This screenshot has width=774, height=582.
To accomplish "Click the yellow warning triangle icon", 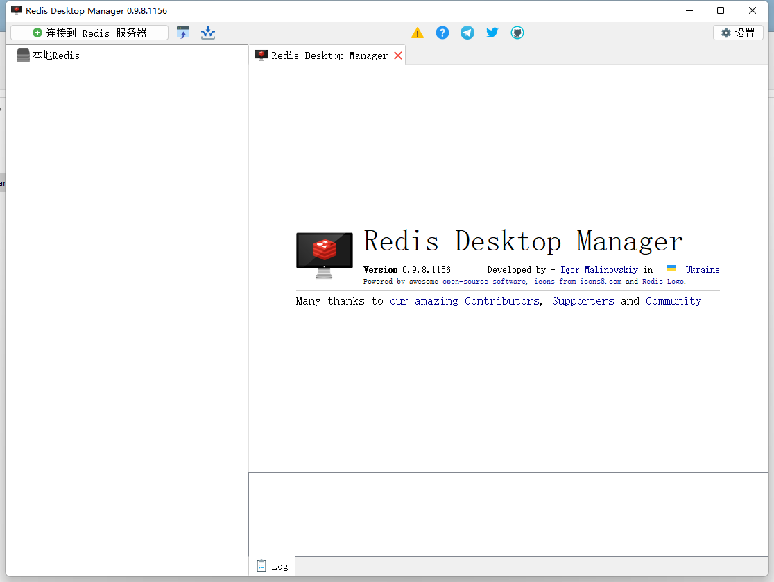I will point(418,33).
